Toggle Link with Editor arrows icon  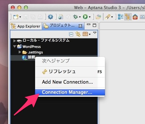[78, 34]
